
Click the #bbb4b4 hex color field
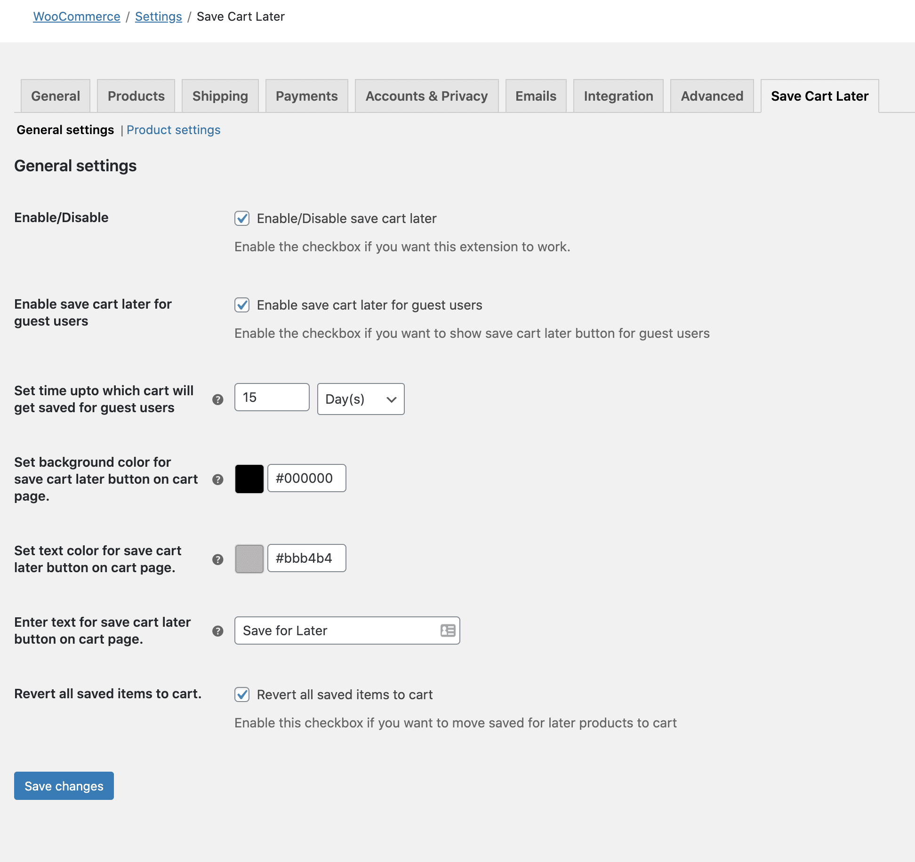click(x=306, y=558)
